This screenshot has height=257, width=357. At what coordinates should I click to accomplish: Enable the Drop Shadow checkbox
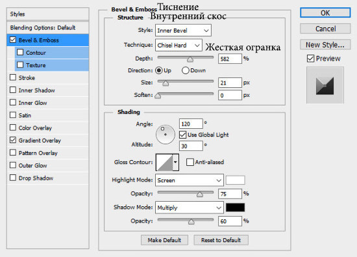[x=13, y=178]
